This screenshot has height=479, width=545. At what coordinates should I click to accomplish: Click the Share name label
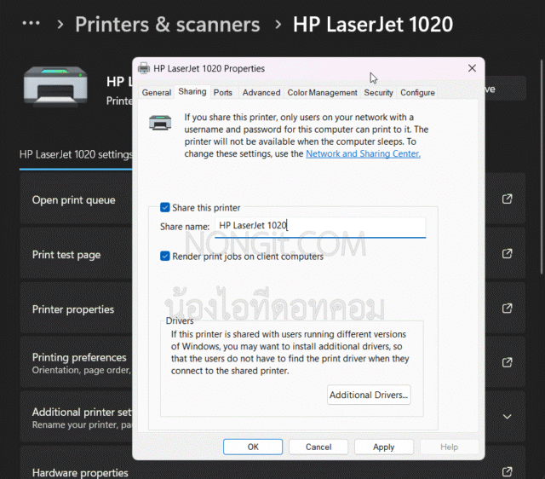click(x=185, y=227)
